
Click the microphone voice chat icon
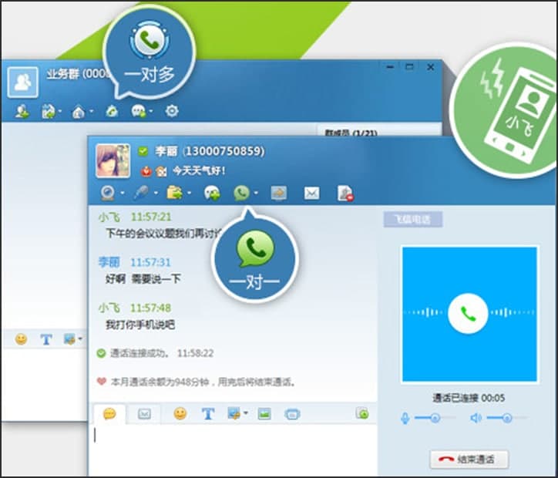tap(140, 193)
